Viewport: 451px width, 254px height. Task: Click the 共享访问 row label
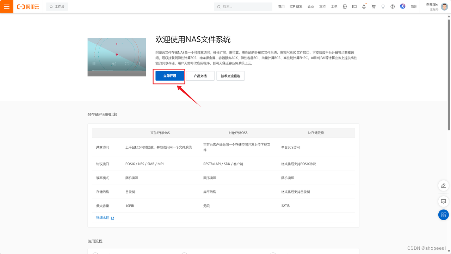[x=103, y=147]
